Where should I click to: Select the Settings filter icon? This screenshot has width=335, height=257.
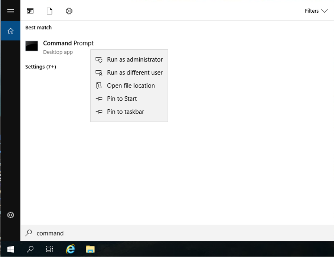[69, 11]
